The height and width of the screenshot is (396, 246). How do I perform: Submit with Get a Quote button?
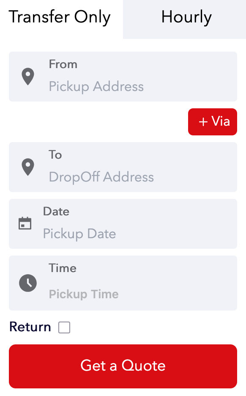pyautogui.click(x=123, y=366)
